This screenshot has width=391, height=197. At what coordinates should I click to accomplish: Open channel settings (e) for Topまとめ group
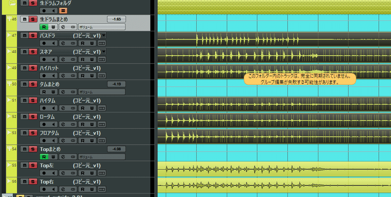pyautogui.click(x=64, y=157)
